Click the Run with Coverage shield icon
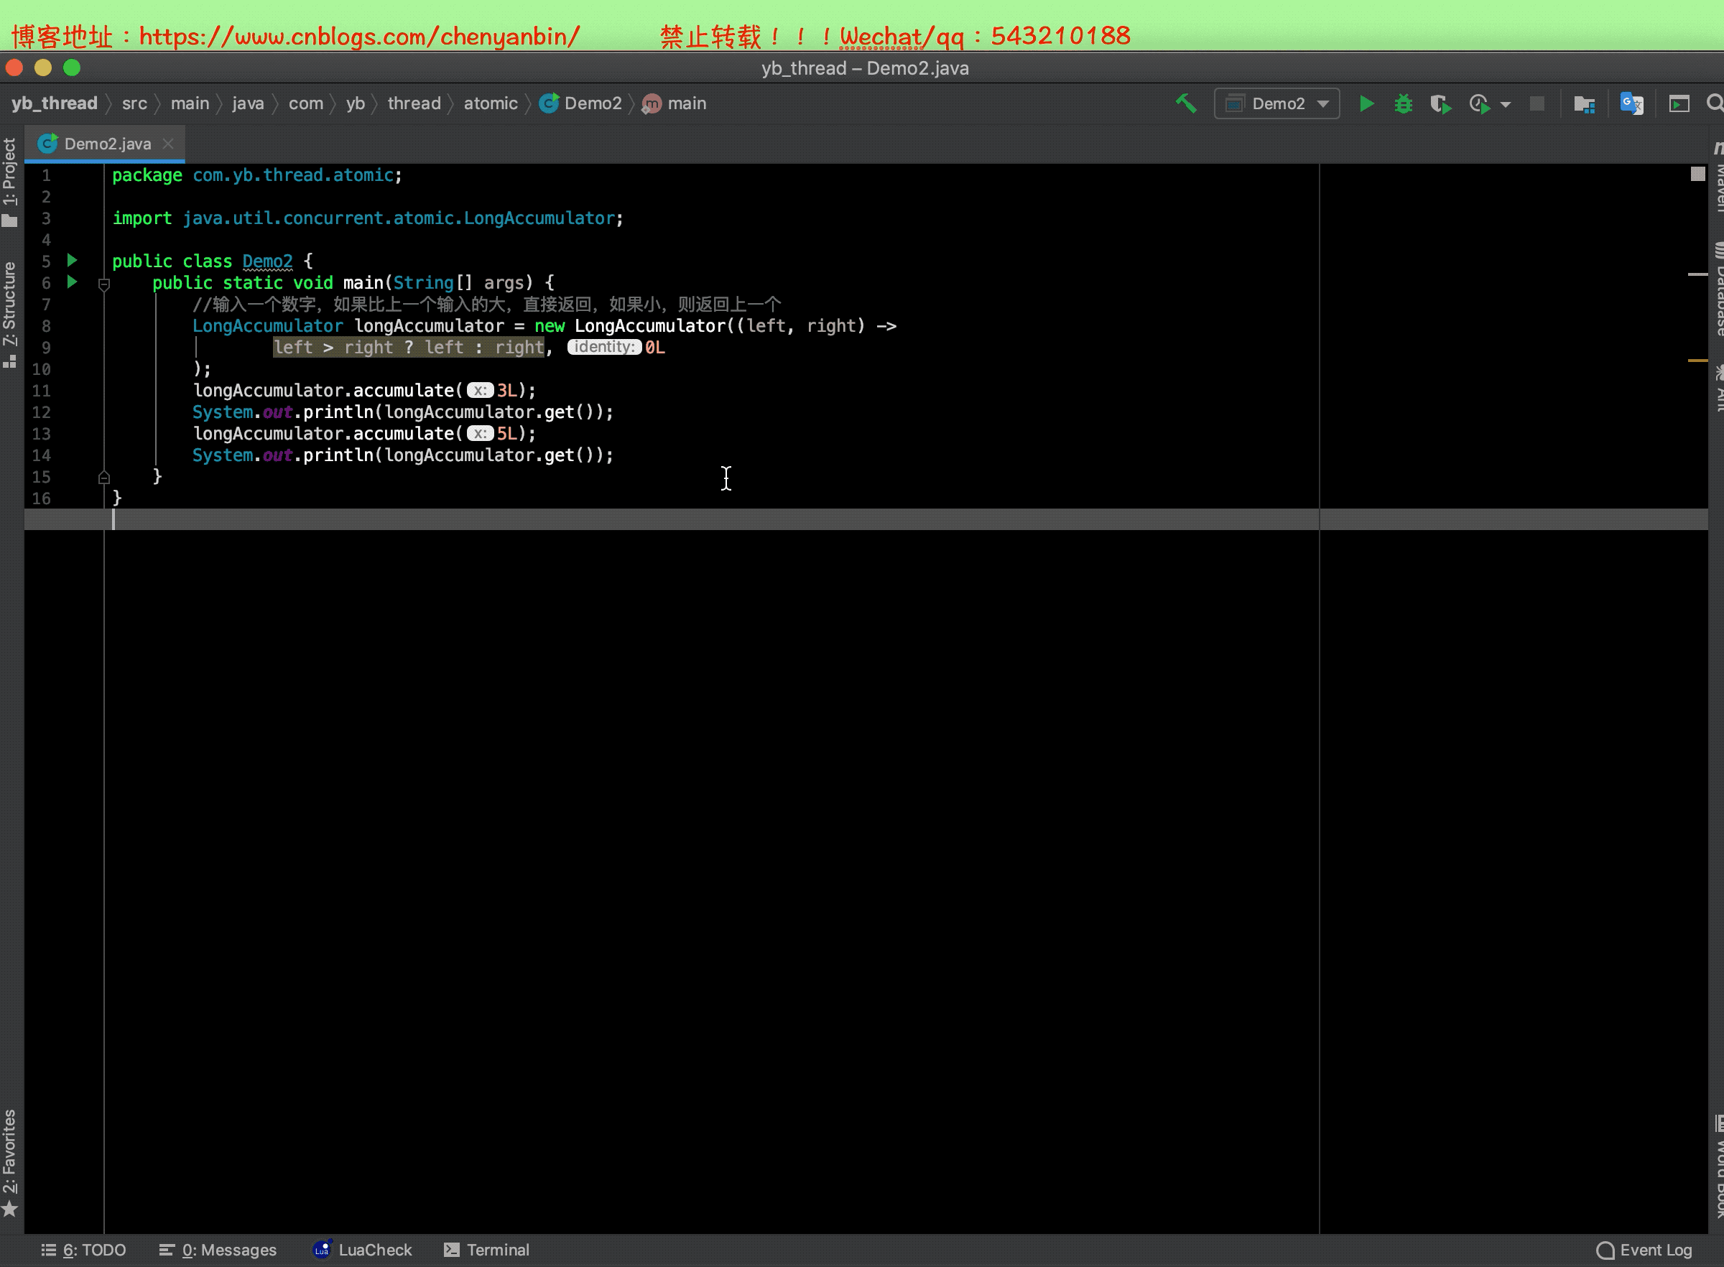The width and height of the screenshot is (1724, 1267). click(1440, 103)
